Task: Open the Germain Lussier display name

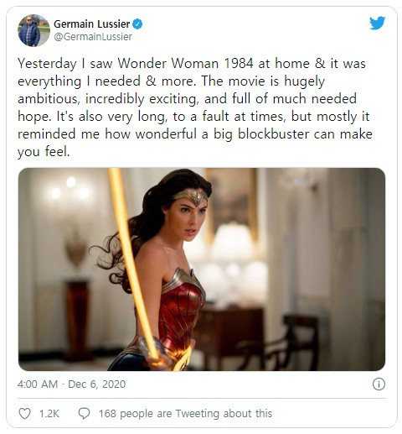Action: point(92,24)
